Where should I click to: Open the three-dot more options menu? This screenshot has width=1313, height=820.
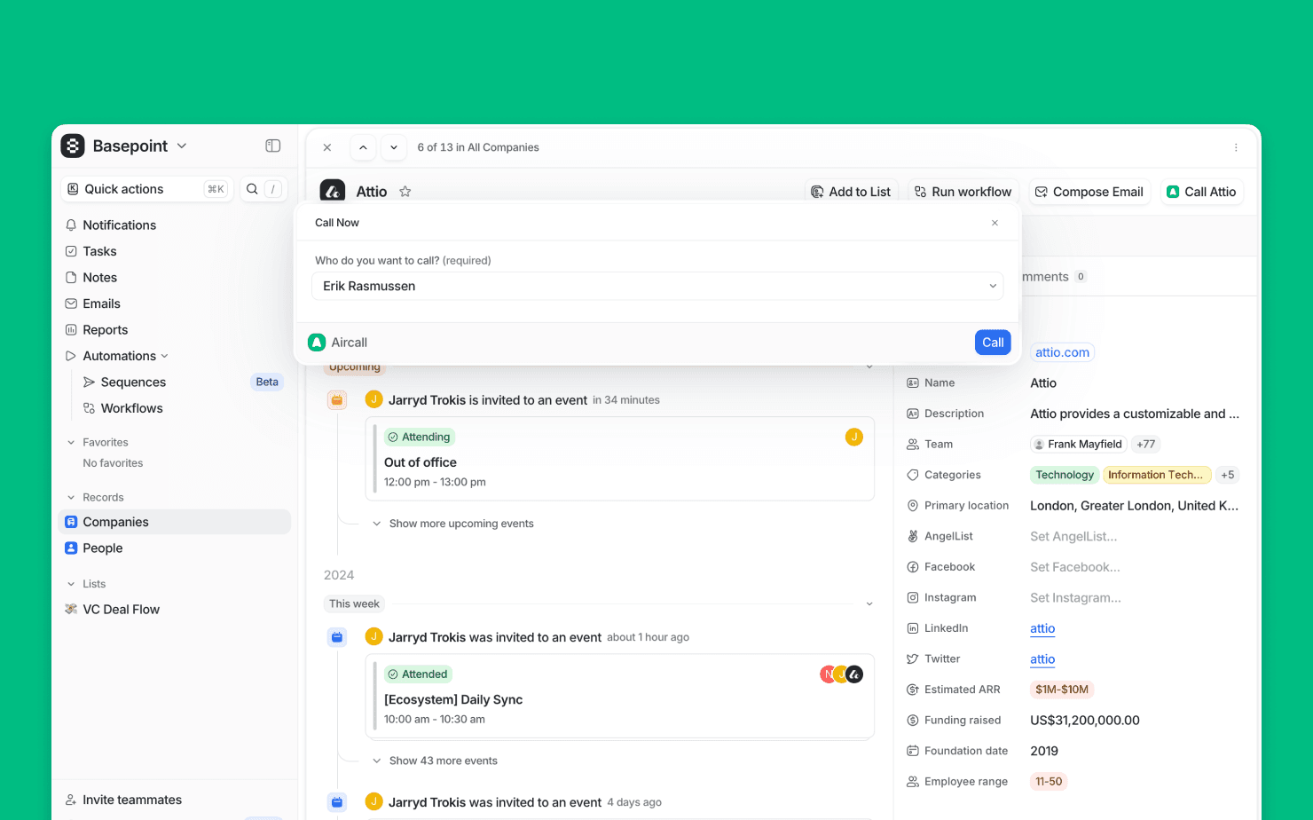[1236, 147]
